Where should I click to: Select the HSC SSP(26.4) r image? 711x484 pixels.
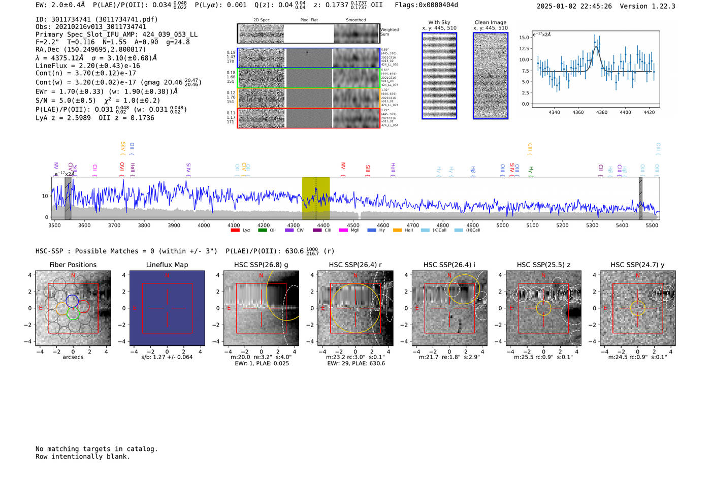point(355,308)
